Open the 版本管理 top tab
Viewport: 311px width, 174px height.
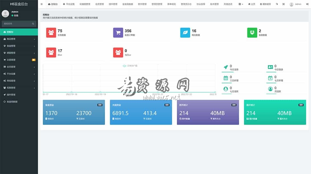coord(214,4)
